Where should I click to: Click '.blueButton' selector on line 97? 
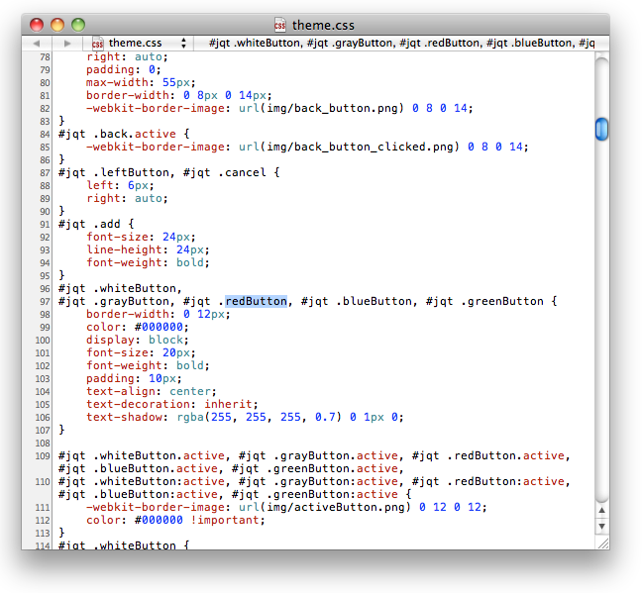[374, 302]
